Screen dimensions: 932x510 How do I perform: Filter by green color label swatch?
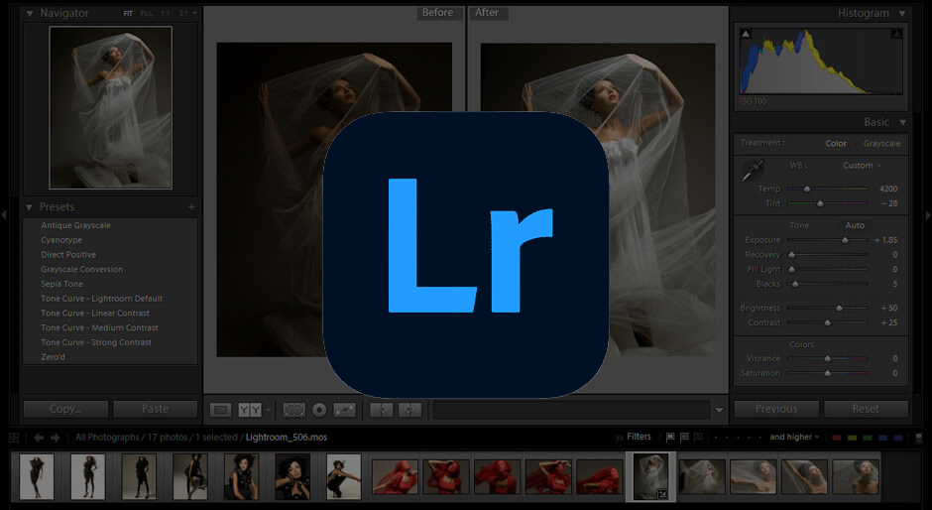click(x=868, y=438)
